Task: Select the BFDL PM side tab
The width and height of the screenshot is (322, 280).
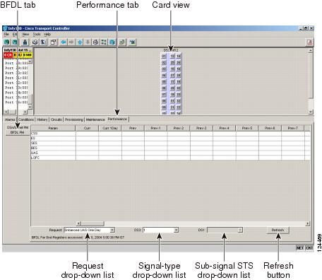Action: click(x=18, y=132)
